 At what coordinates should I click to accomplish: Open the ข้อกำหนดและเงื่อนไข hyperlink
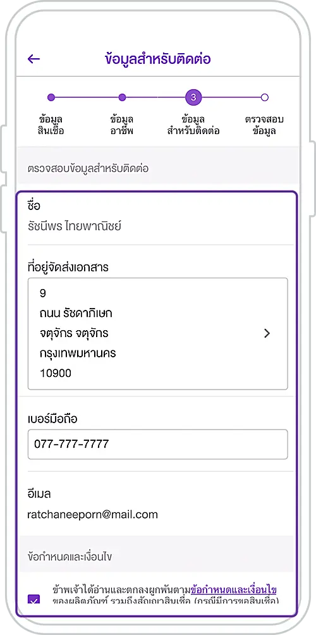[x=234, y=589]
